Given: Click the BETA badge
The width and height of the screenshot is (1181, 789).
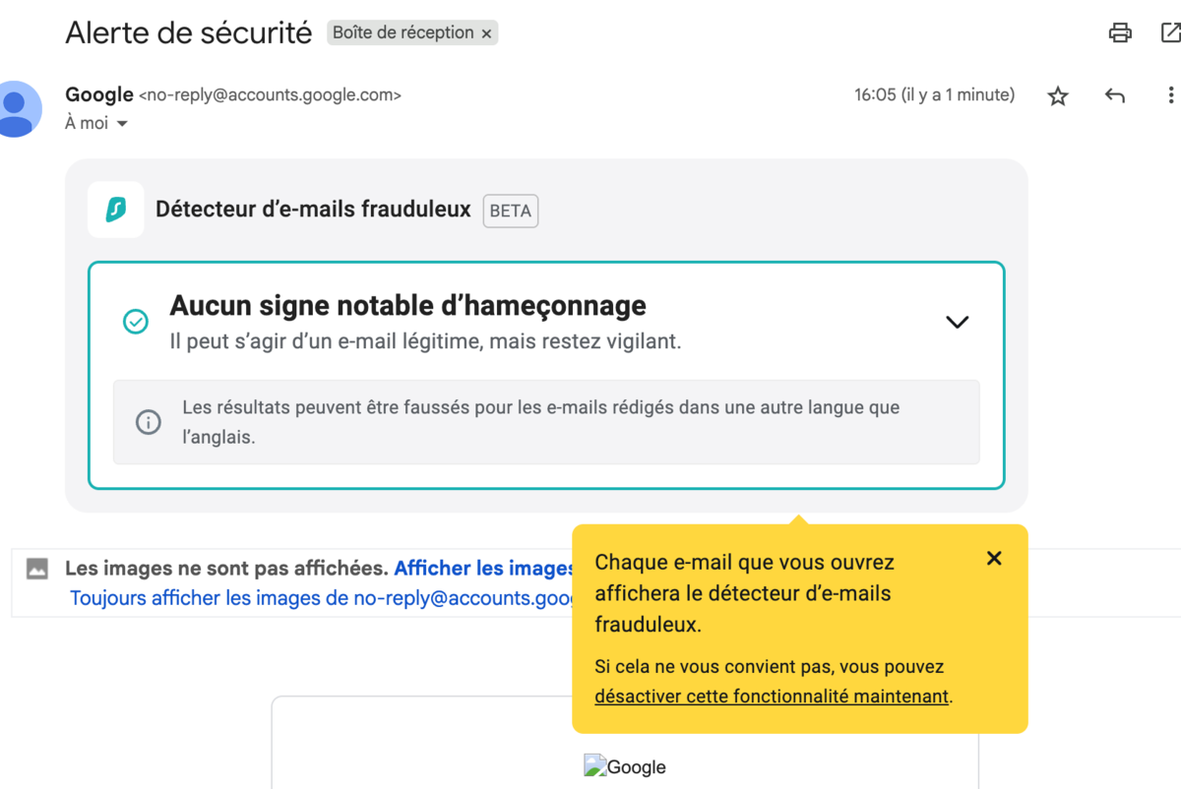Looking at the screenshot, I should tap(510, 211).
